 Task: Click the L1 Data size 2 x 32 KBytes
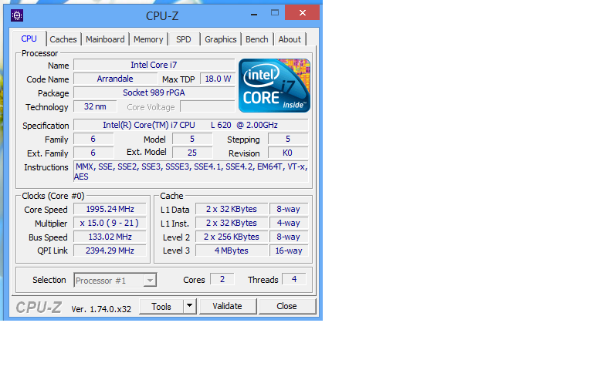pos(232,209)
